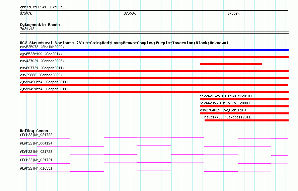Open variant esv29888 (Conrad2009) label
Viewport: 298px width, 191px height.
pos(41,75)
